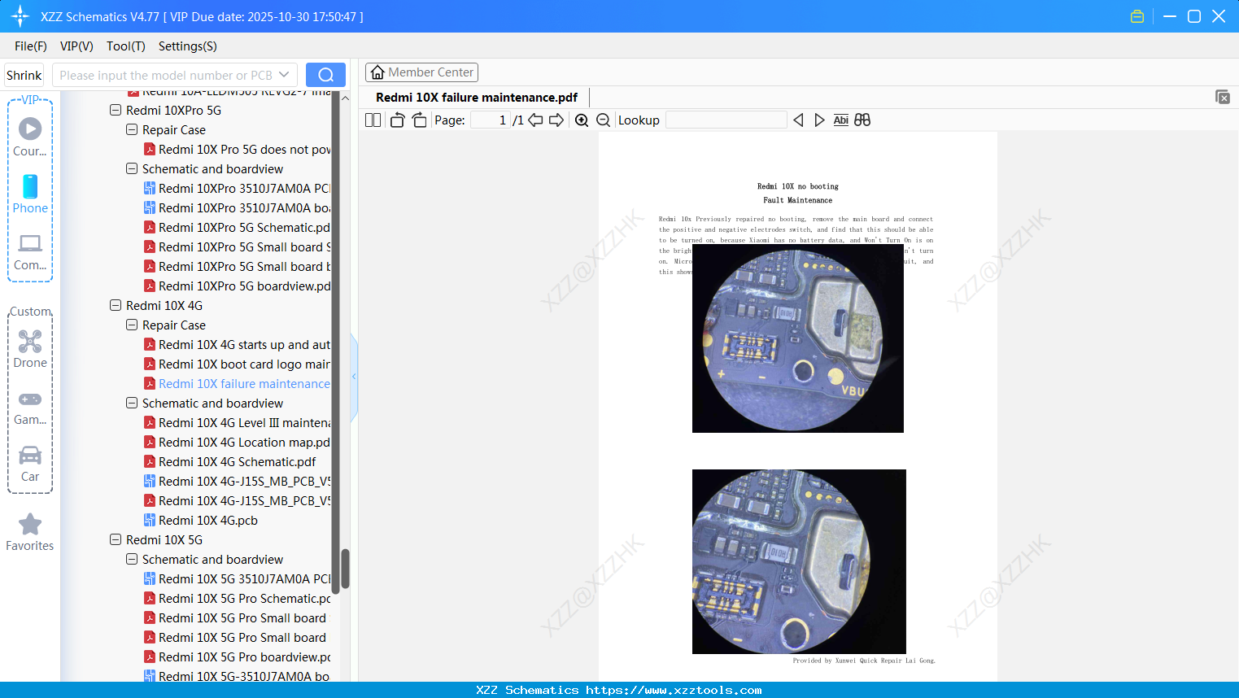Collapse Schematic and boardview under Redmi 10XPro 5G
1239x698 pixels.
click(x=132, y=168)
